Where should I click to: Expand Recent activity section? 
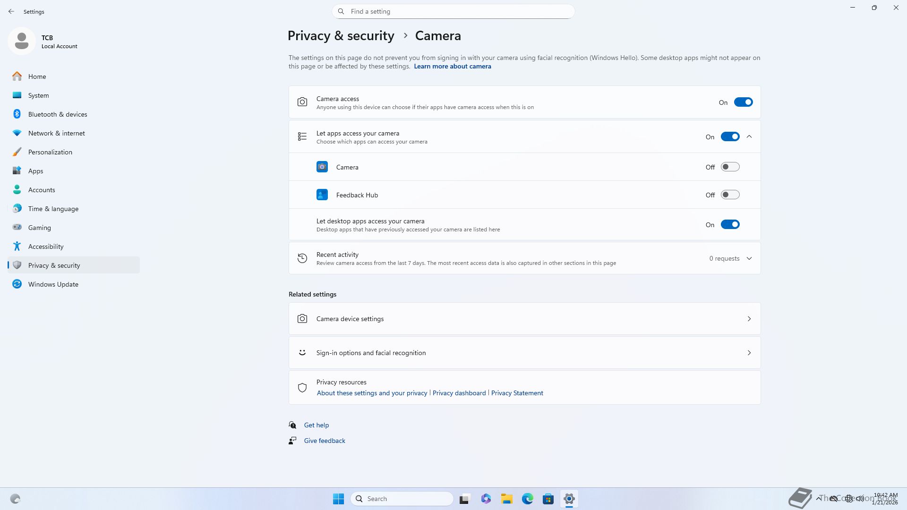coord(749,258)
